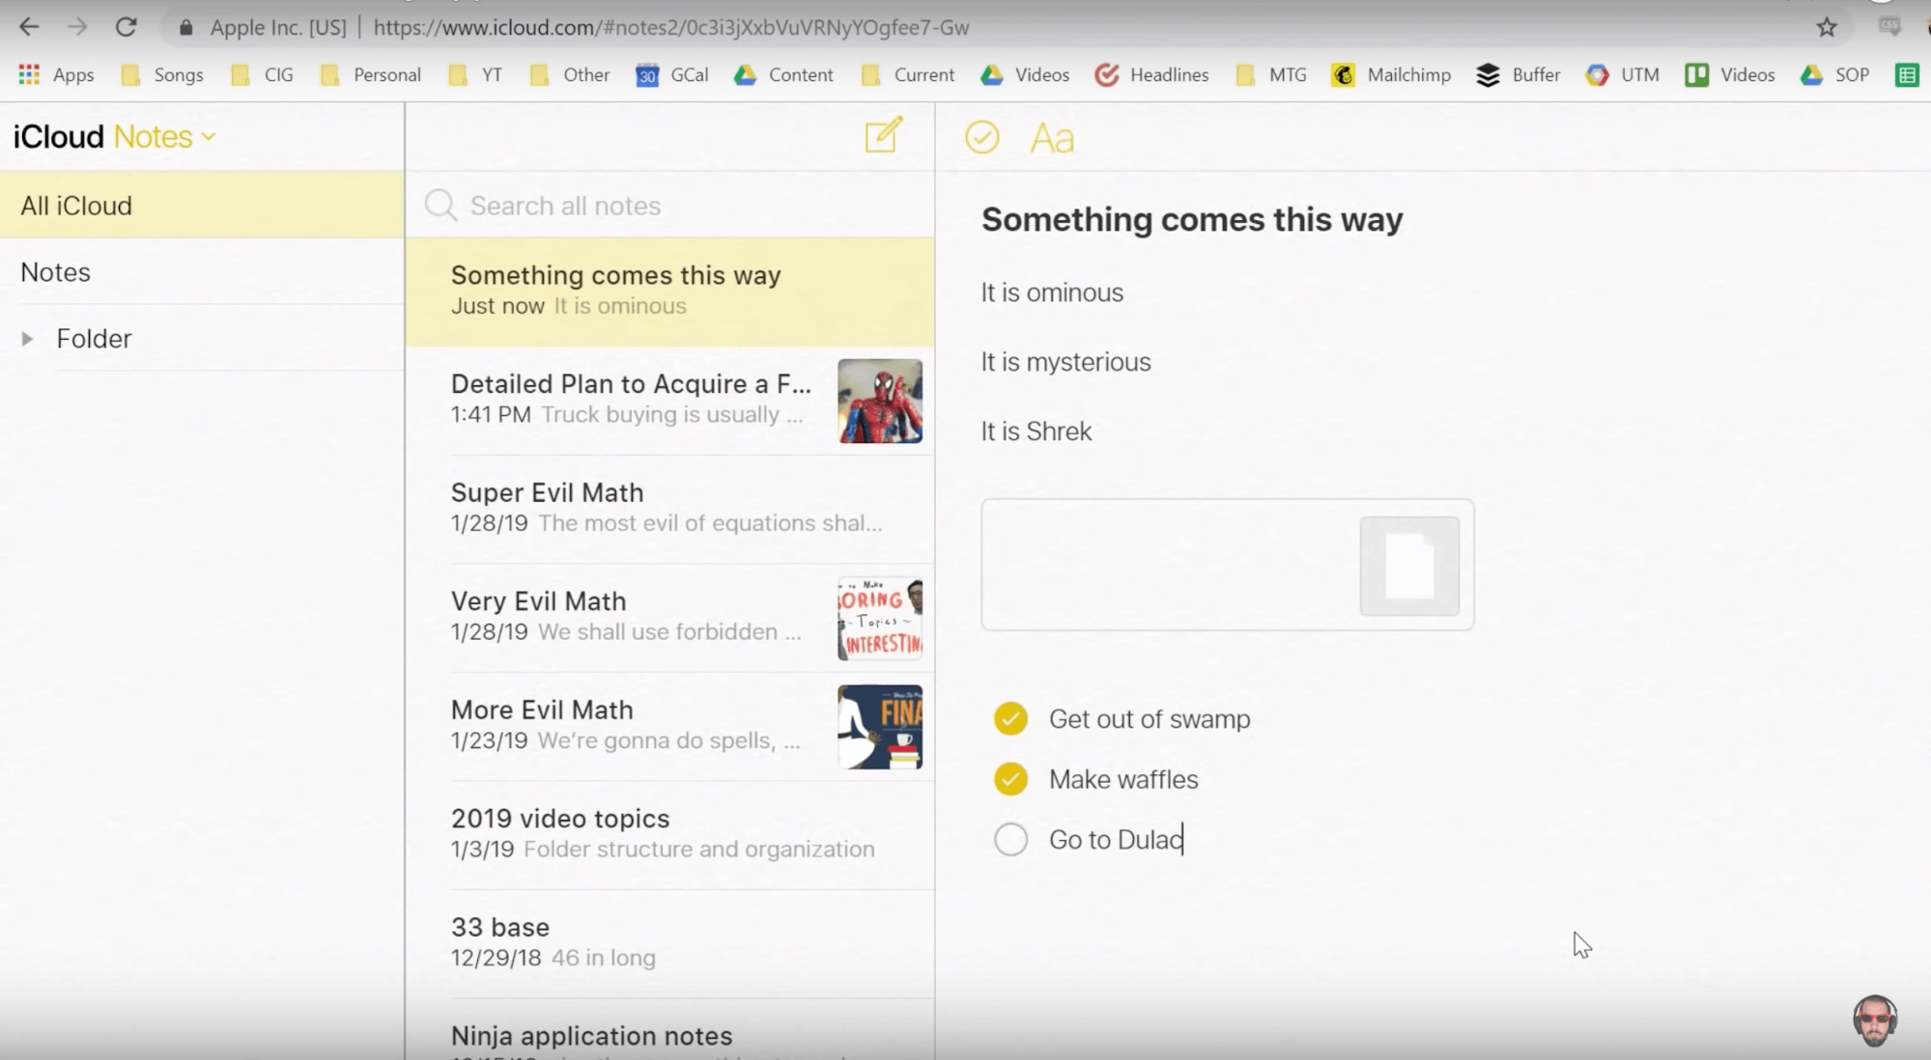Toggle the 'Get out of swamp' checkbox
Viewport: 1931px width, 1060px height.
(x=1009, y=718)
